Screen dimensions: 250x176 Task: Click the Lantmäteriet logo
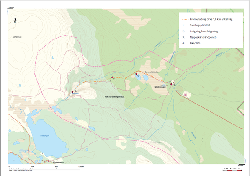point(232,169)
